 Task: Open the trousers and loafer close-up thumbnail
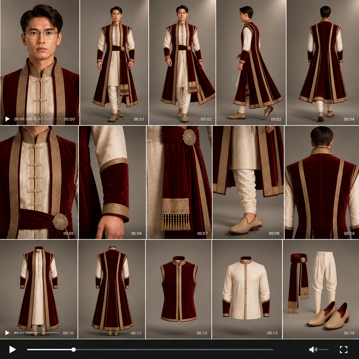click(x=248, y=182)
